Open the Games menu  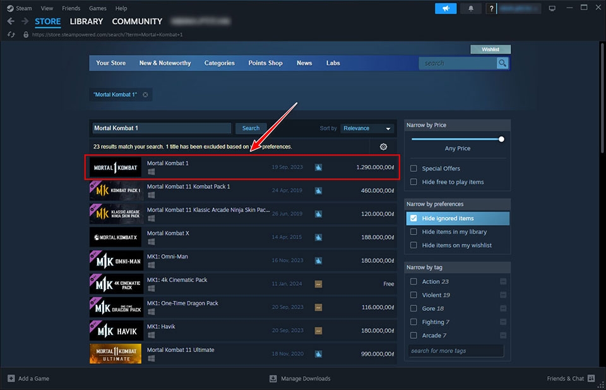pos(97,8)
